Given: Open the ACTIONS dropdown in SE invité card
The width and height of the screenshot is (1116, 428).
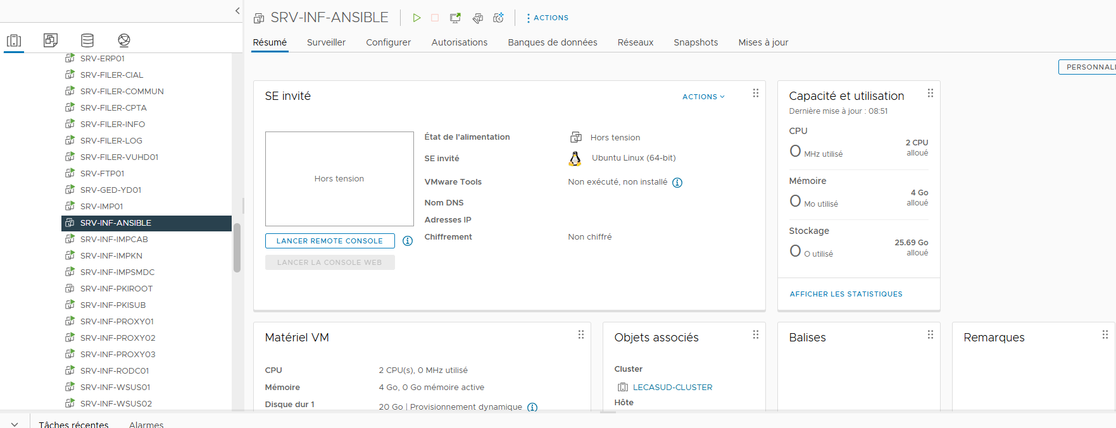Looking at the screenshot, I should (x=703, y=97).
